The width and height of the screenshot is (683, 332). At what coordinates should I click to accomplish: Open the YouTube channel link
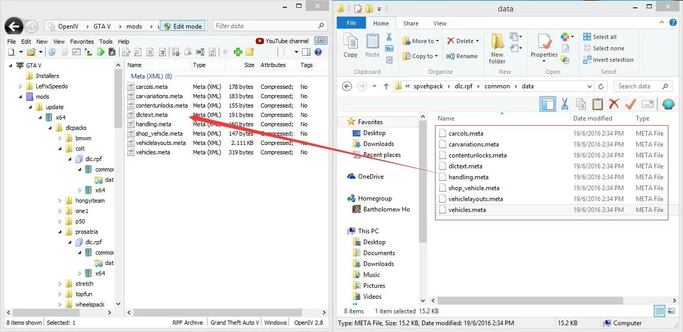(x=282, y=41)
